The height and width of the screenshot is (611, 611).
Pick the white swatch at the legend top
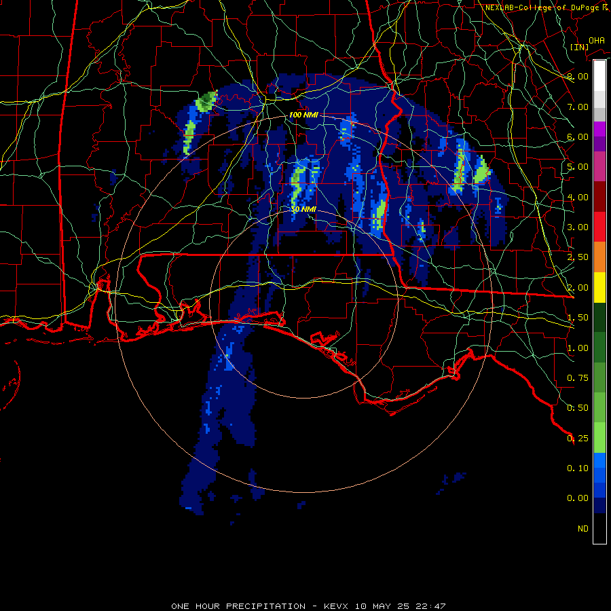[x=599, y=75]
